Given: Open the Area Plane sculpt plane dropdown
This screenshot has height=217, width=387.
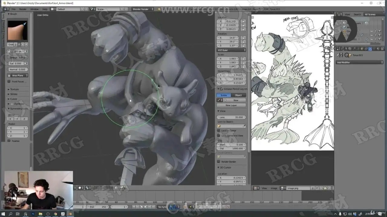Looking at the screenshot, I should coord(18,75).
